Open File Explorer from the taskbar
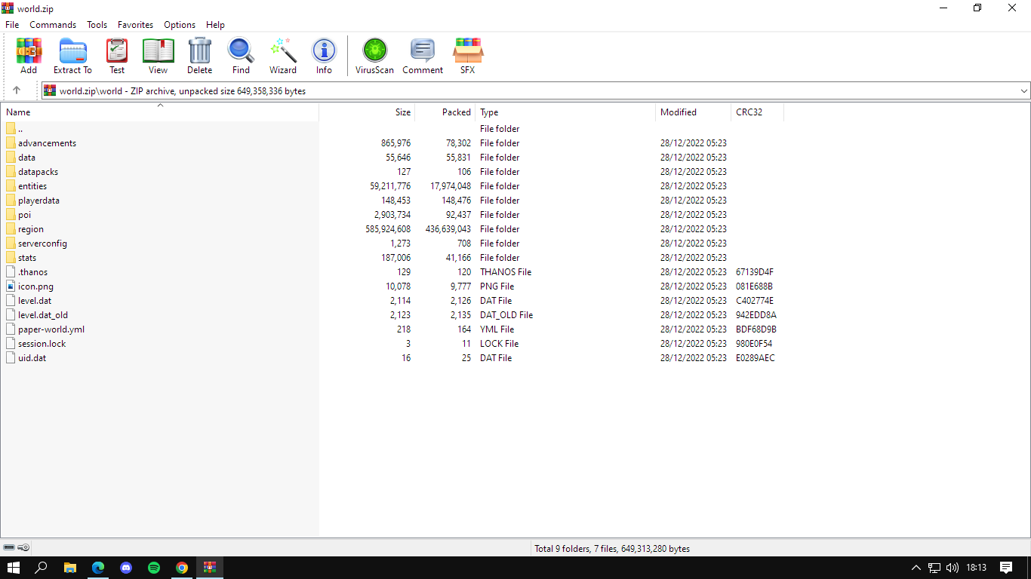Screen dimensions: 1031x579 70,568
